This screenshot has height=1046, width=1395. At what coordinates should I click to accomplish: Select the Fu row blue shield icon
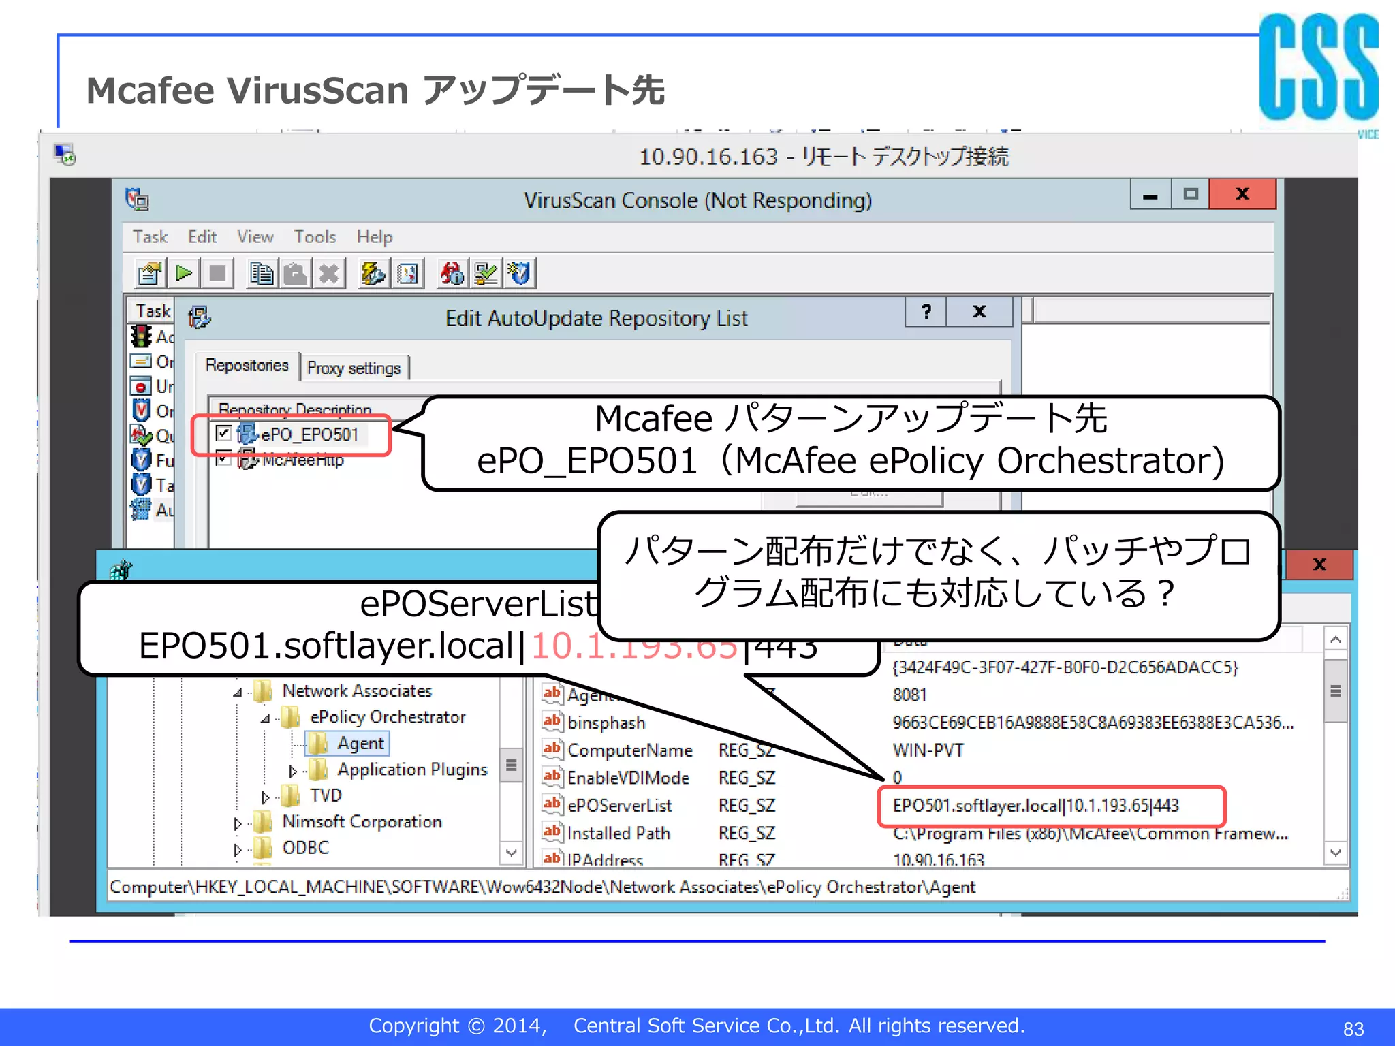pos(141,460)
